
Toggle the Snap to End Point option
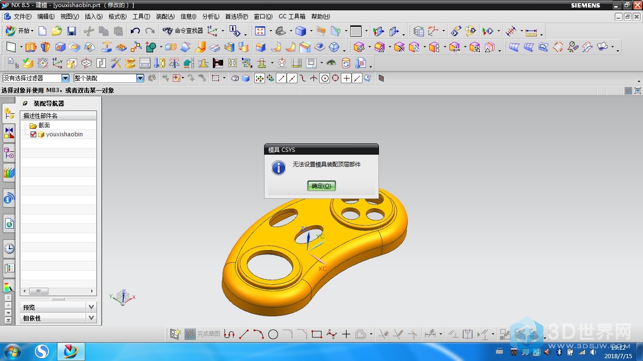(281, 78)
